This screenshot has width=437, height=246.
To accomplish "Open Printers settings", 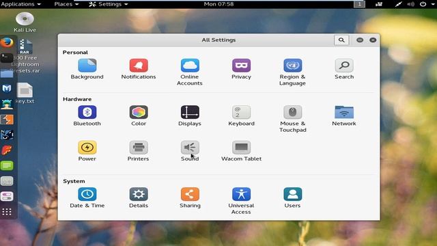I will coord(139,151).
